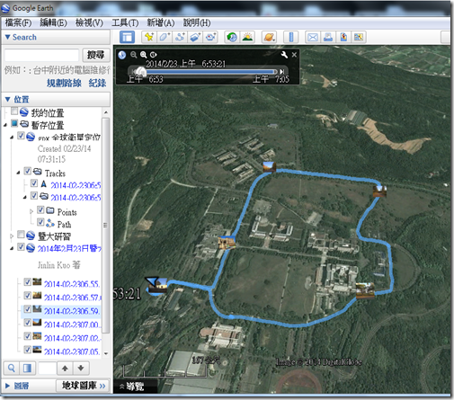The height and width of the screenshot is (400, 454).
Task: Click the places panel vertical scrollbar
Action: (x=105, y=225)
